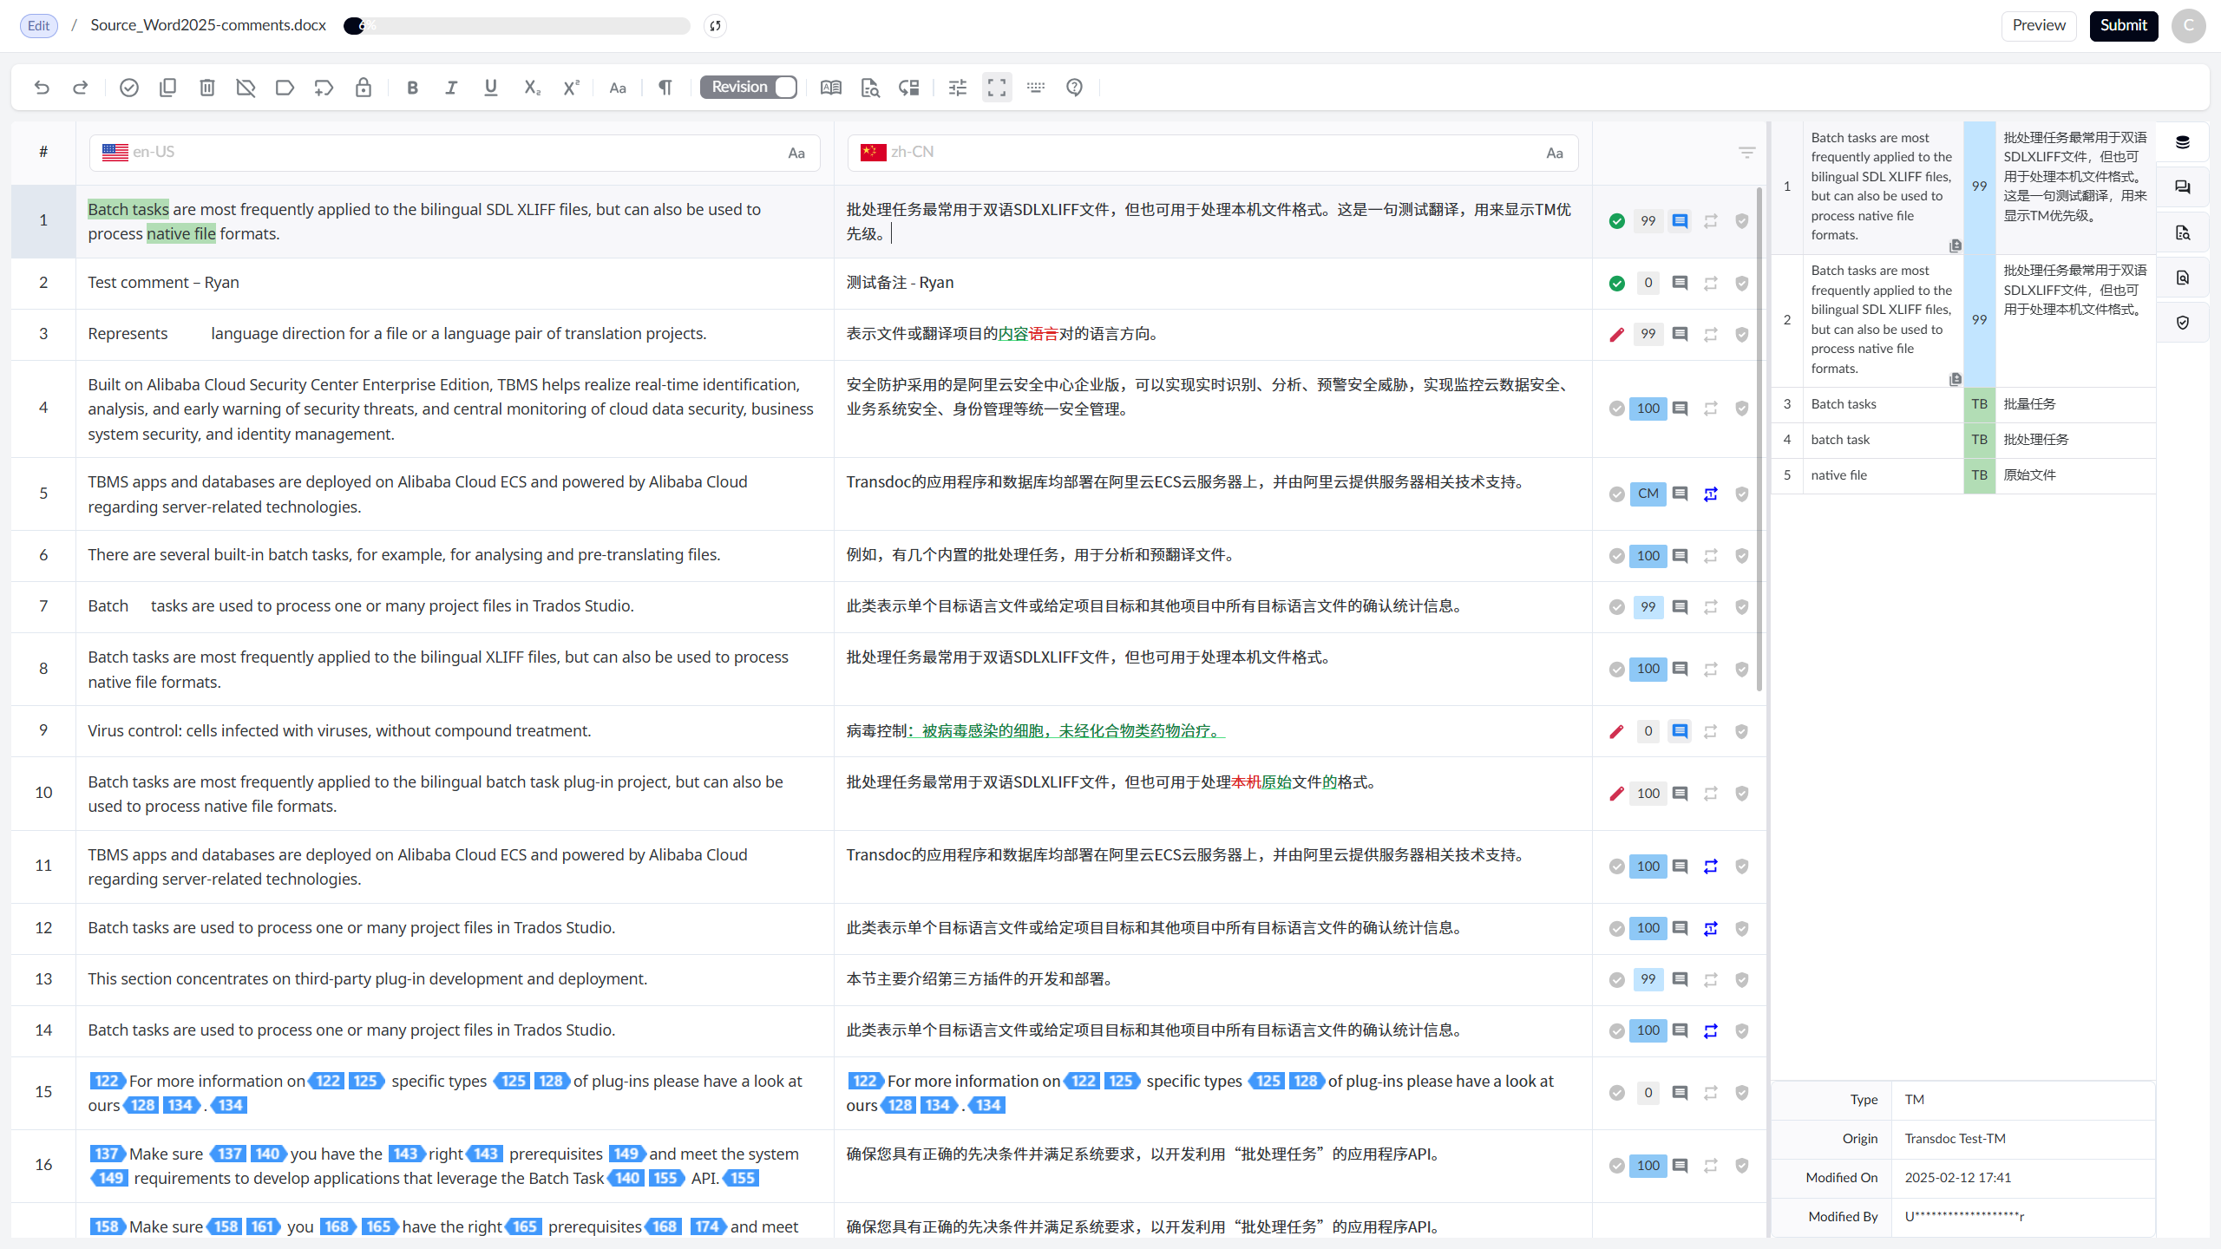2221x1249 pixels.
Task: Toggle confirm status of segment 2
Action: (x=1616, y=283)
